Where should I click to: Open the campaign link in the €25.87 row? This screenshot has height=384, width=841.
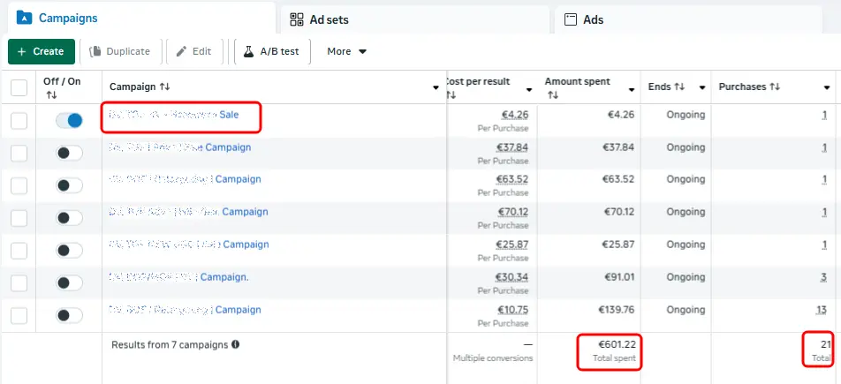[189, 245]
